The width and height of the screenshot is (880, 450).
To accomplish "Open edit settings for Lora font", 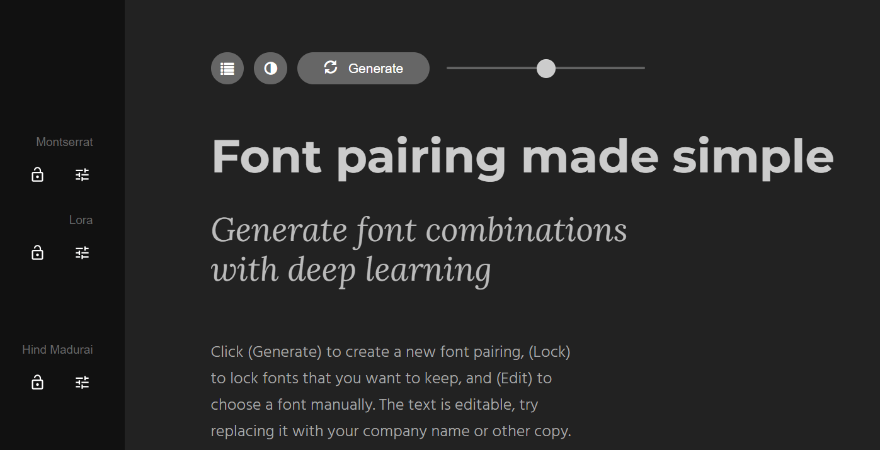I will tap(83, 253).
